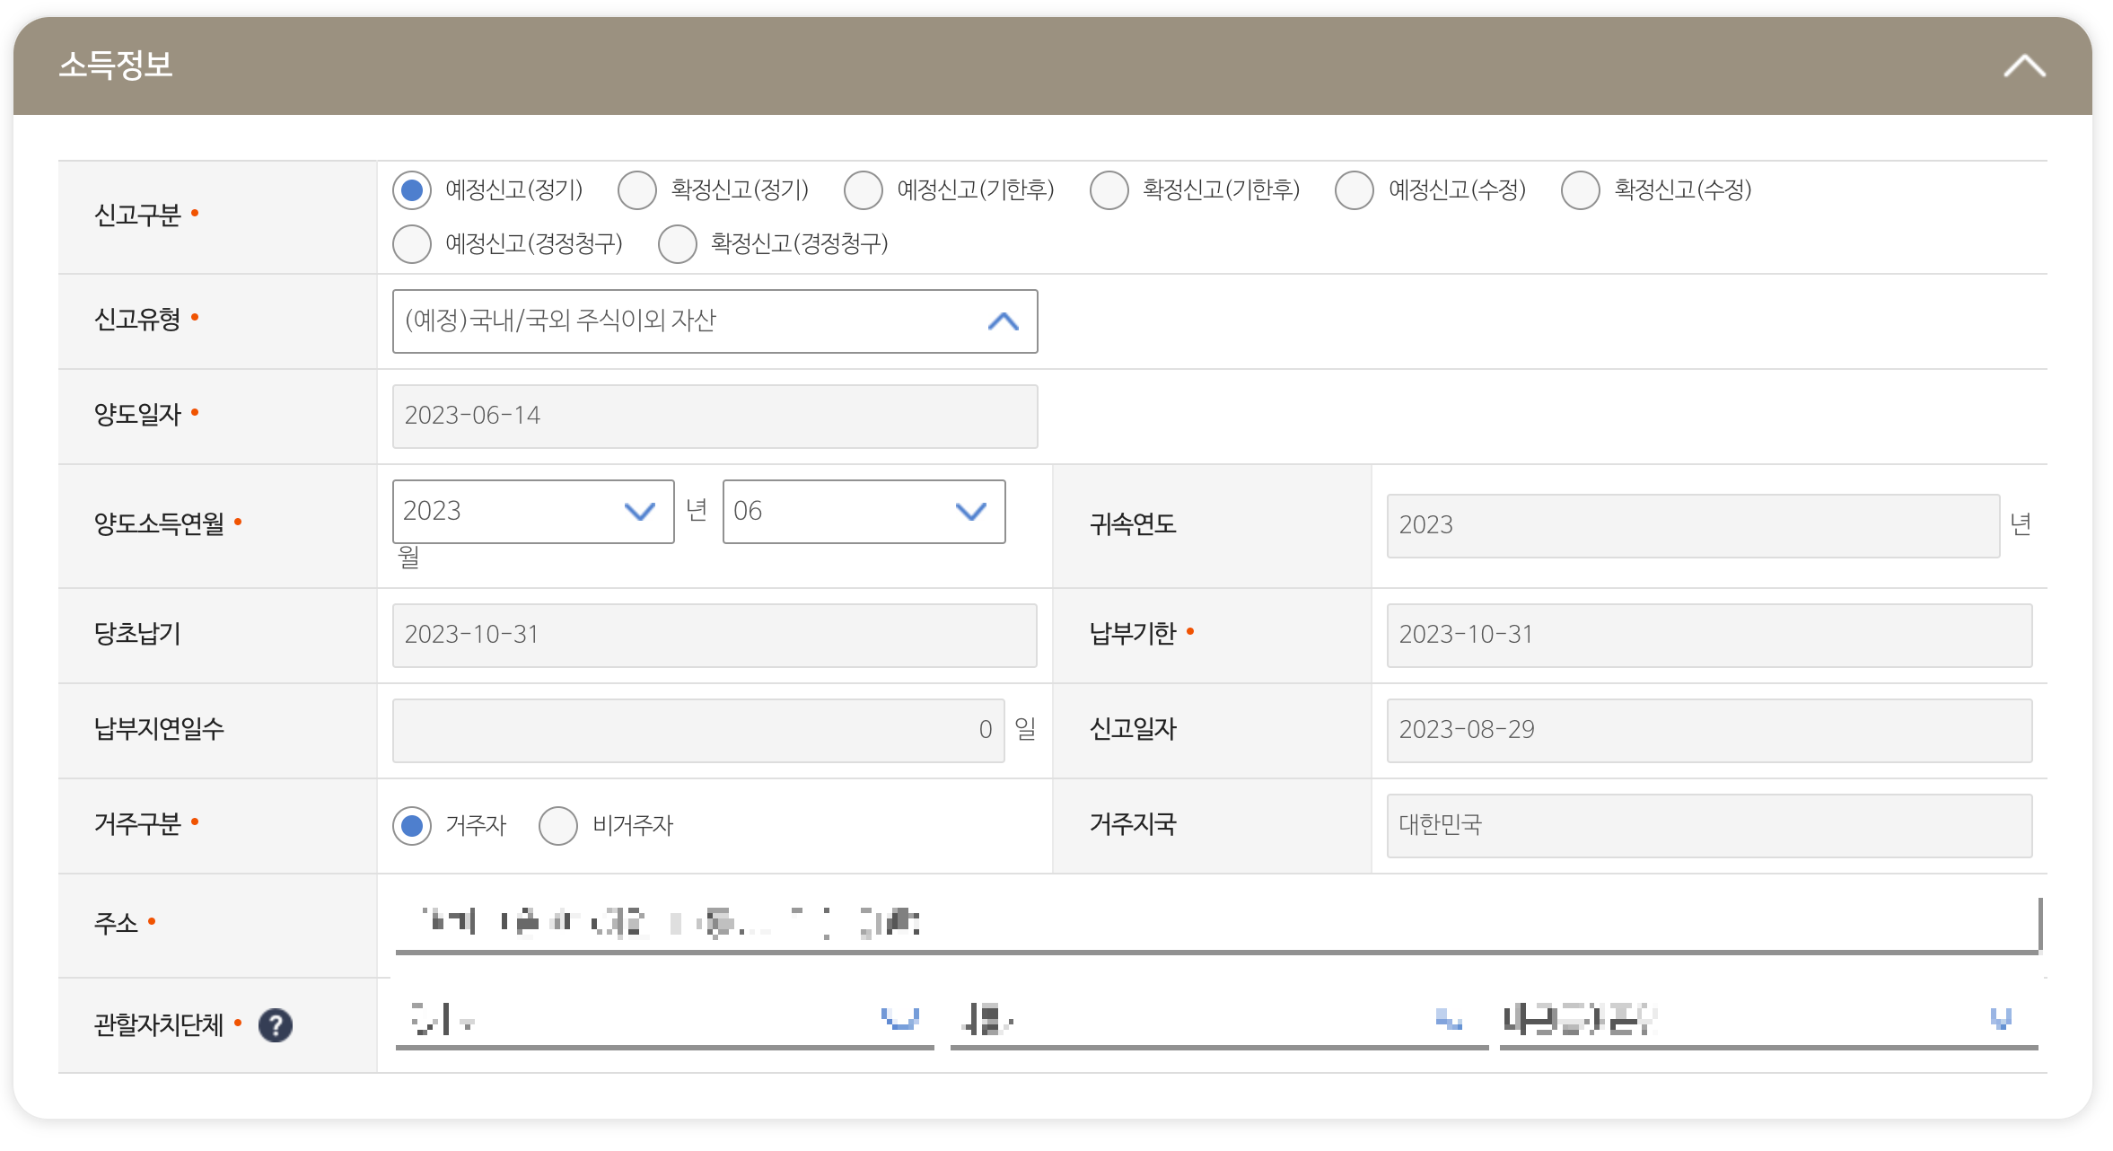The height and width of the screenshot is (1151, 2113).
Task: Select 예정신고(정기) radio button
Action: click(x=412, y=190)
